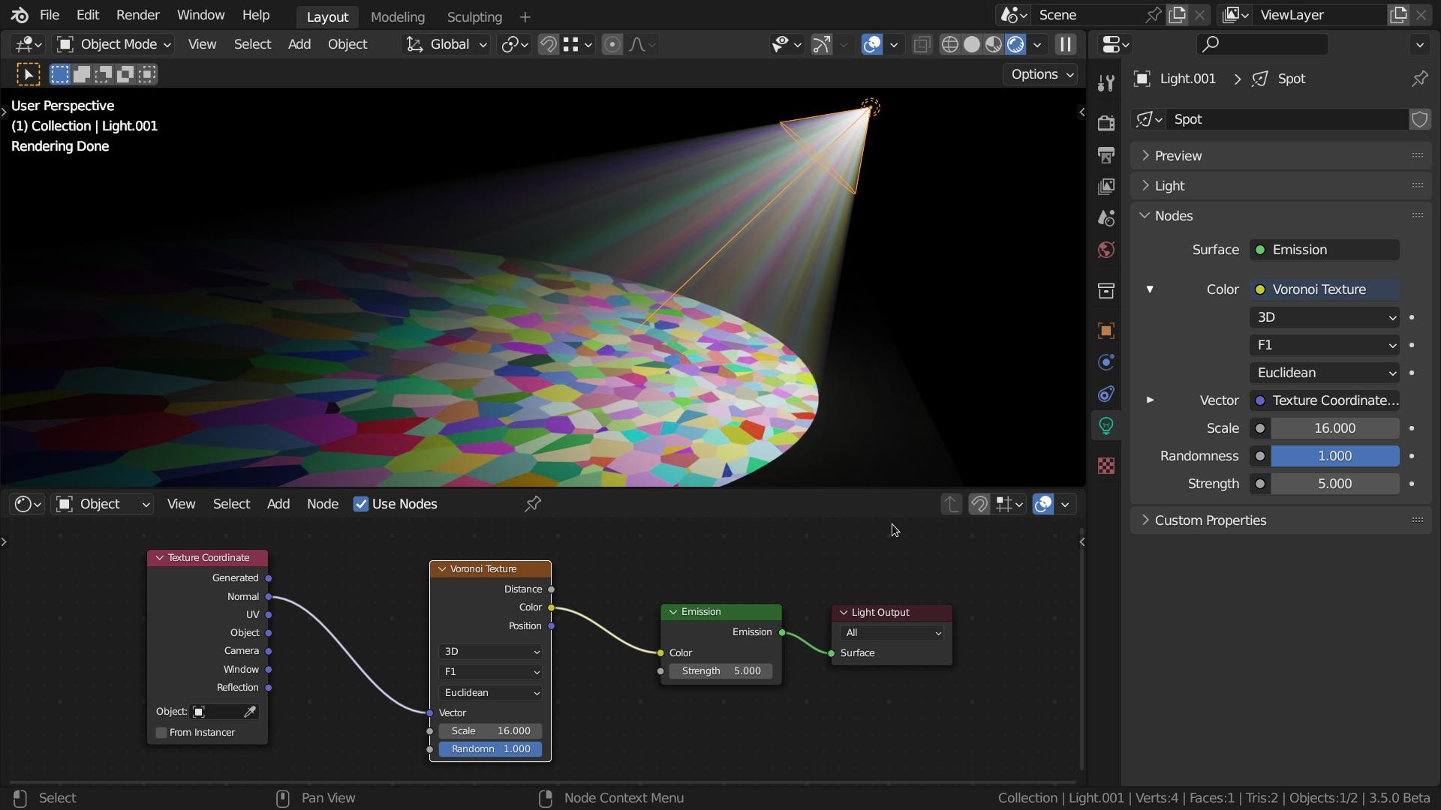Switch to solid viewport shading
The image size is (1441, 810).
point(971,44)
